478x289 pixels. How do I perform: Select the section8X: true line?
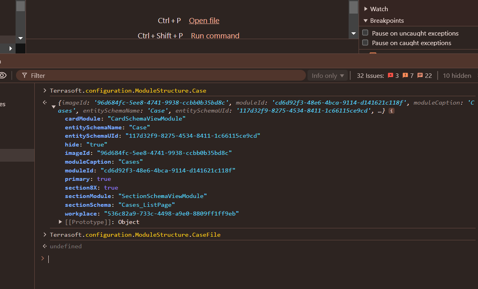91,188
